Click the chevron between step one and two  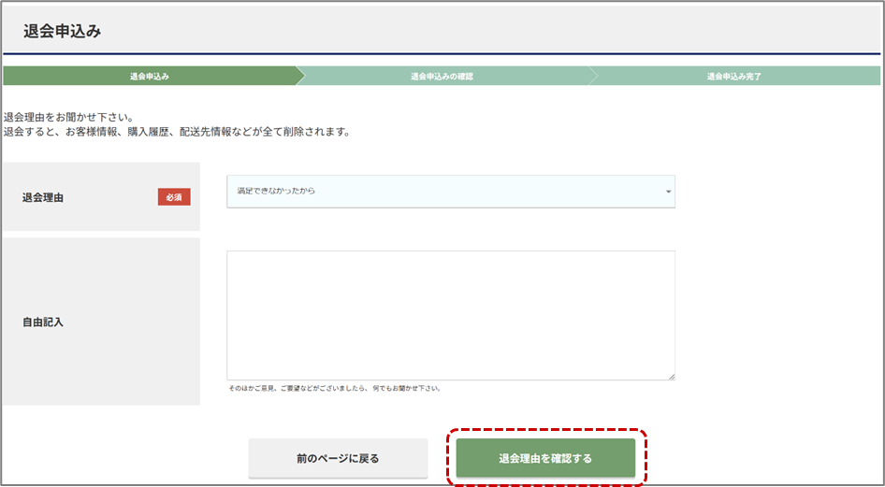(x=300, y=76)
